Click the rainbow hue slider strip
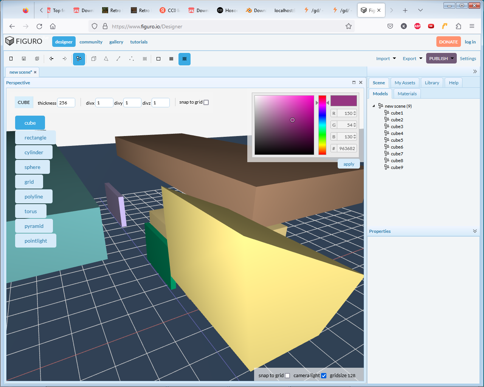This screenshot has height=387, width=484. click(x=322, y=125)
